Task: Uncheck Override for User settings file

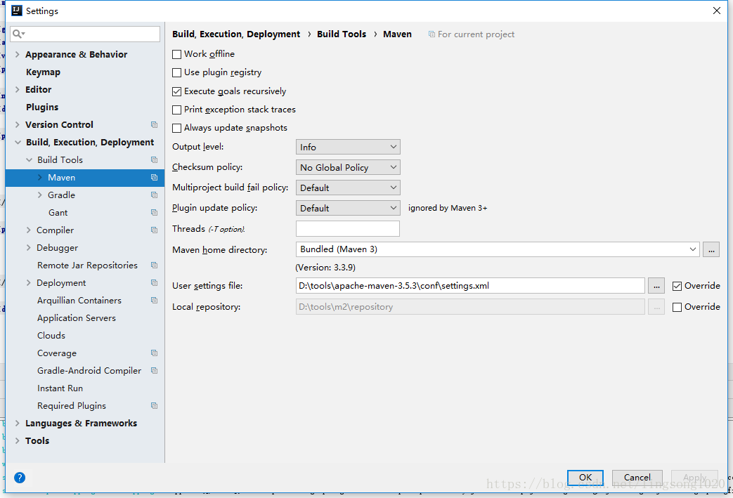Action: [677, 286]
